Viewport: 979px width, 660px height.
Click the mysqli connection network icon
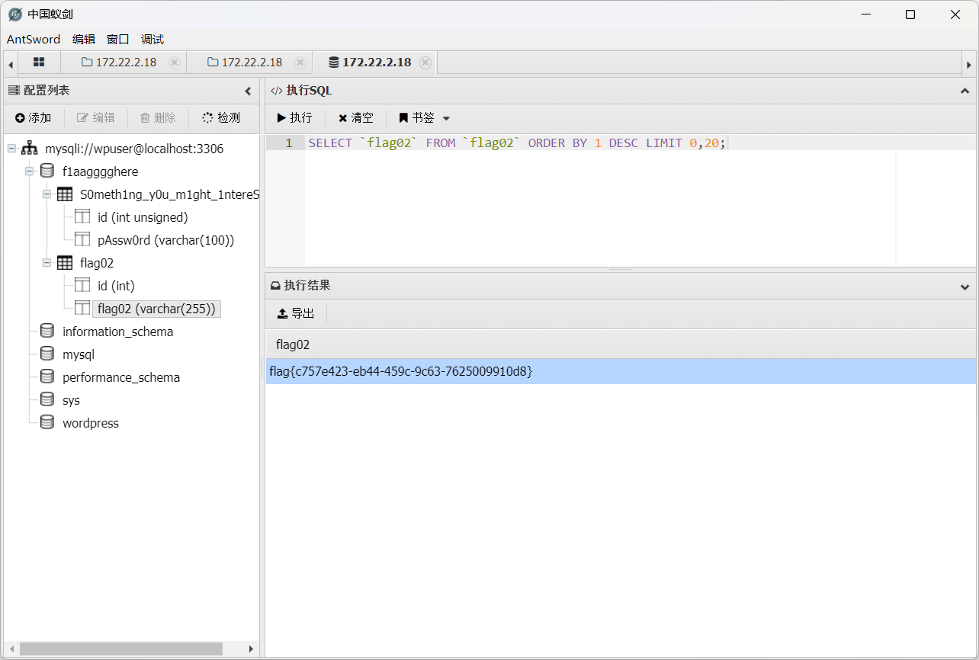pos(29,149)
